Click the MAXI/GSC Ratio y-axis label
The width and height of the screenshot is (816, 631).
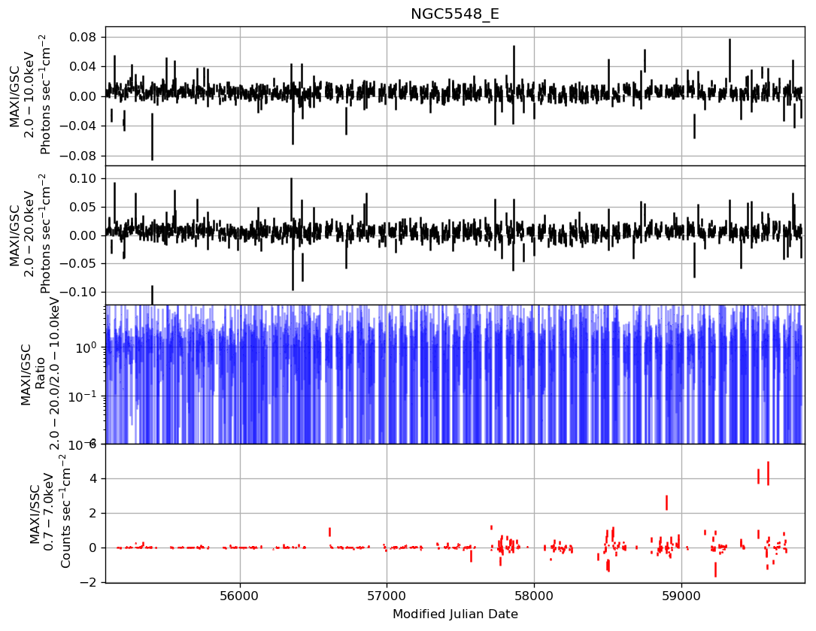coord(40,374)
